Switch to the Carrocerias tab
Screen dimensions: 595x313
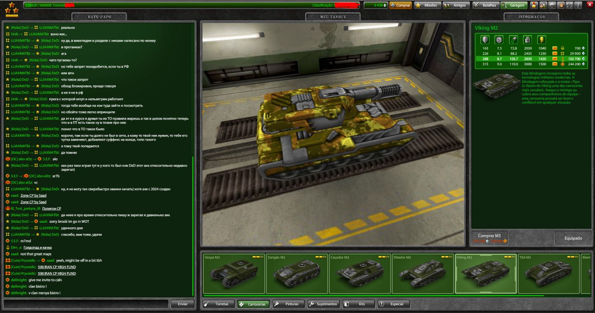point(254,304)
